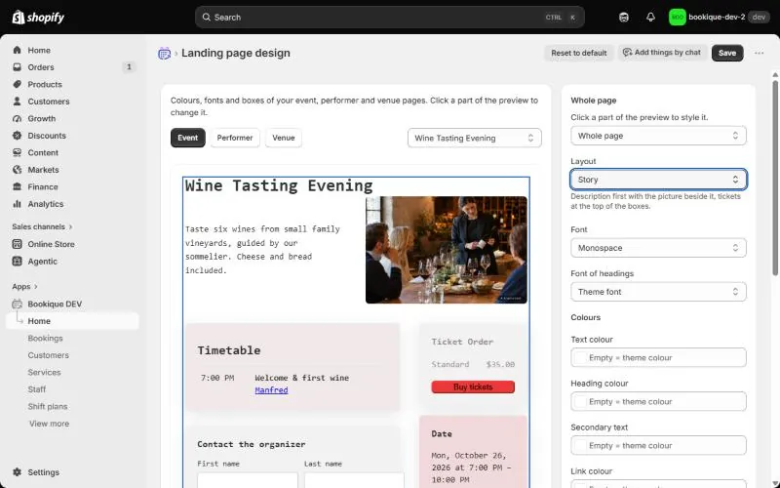Follow the Manfred link in Timetable
780x488 pixels.
[271, 389]
